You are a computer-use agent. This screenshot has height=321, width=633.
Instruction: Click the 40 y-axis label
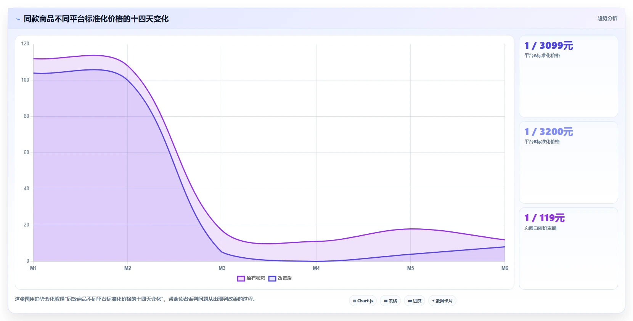point(26,189)
